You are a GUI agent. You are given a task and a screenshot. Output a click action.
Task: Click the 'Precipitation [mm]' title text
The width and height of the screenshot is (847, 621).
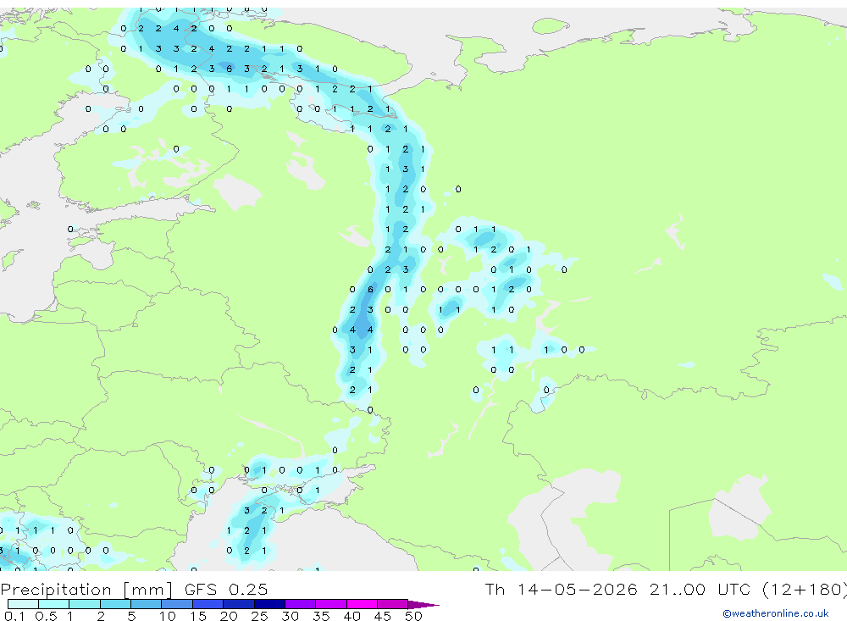pos(86,589)
